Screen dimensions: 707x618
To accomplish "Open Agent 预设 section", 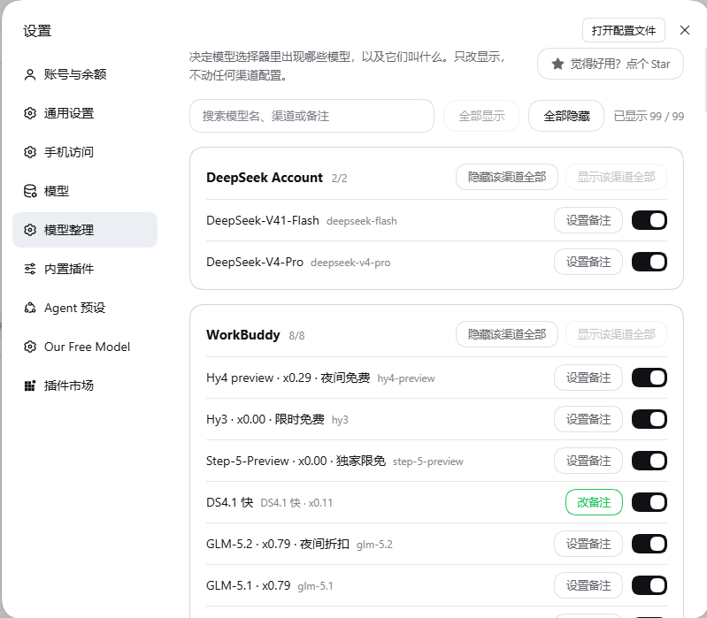I will click(x=85, y=308).
